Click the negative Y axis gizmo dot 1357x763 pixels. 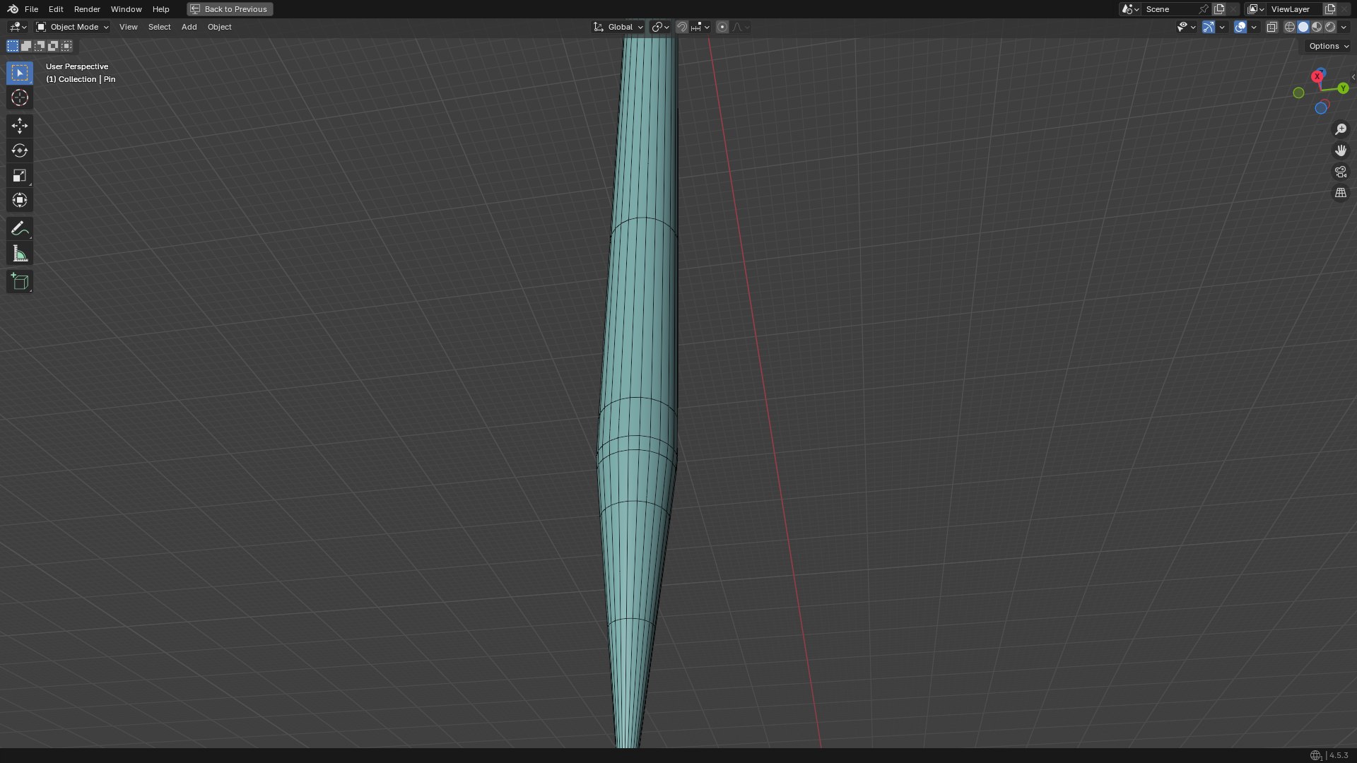click(1298, 93)
